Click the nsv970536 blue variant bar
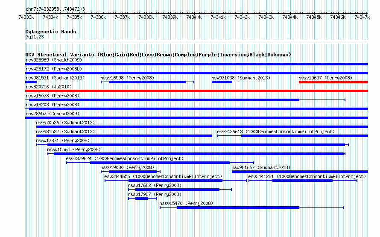The width and height of the screenshot is (380, 237). point(202,127)
